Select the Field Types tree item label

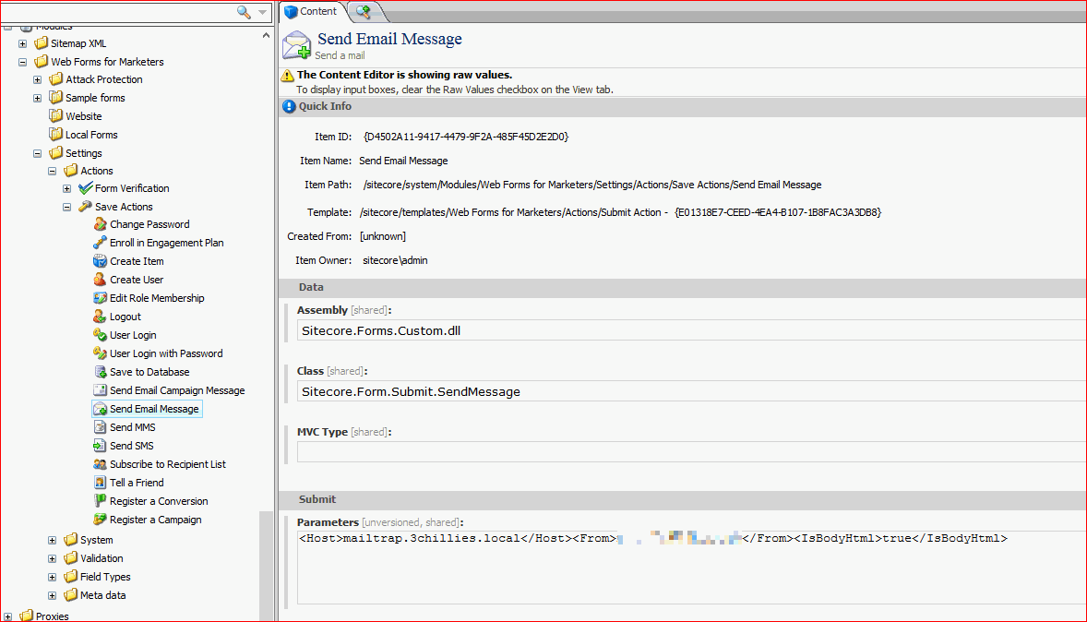pyautogui.click(x=104, y=577)
